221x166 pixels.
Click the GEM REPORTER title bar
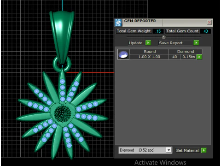point(164,23)
